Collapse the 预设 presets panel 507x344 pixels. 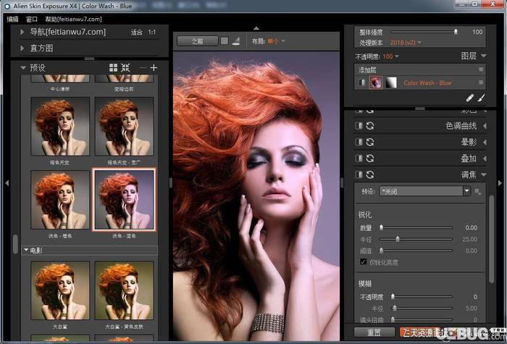(x=23, y=68)
